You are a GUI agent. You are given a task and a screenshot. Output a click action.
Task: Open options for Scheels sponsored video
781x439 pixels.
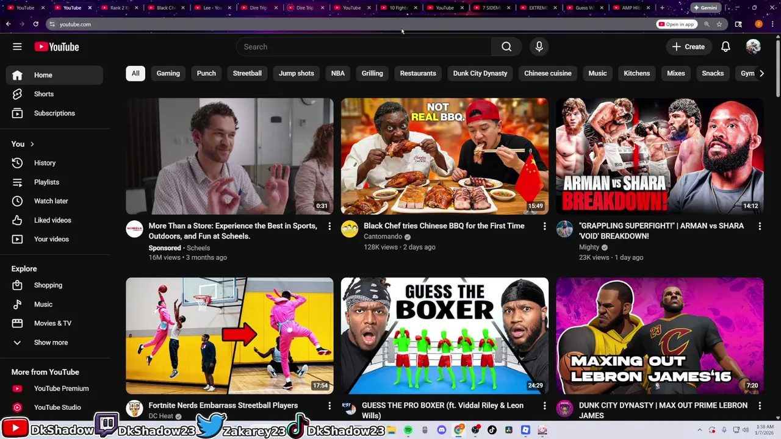pos(329,226)
